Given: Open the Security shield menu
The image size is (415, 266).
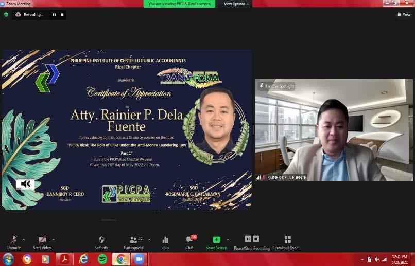Looking at the screenshot, I should click(101, 242).
